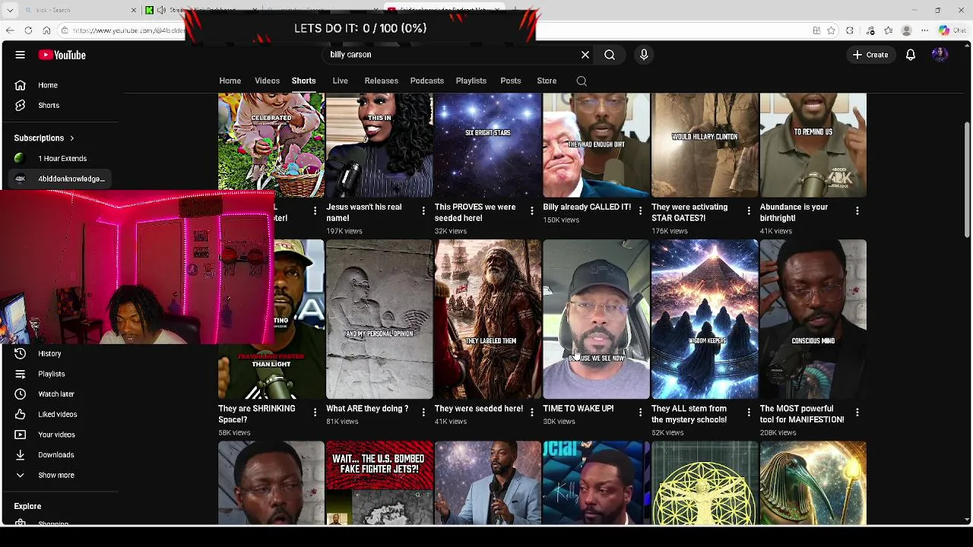Open the 4biddenknowledge subscription channel

[x=59, y=179]
